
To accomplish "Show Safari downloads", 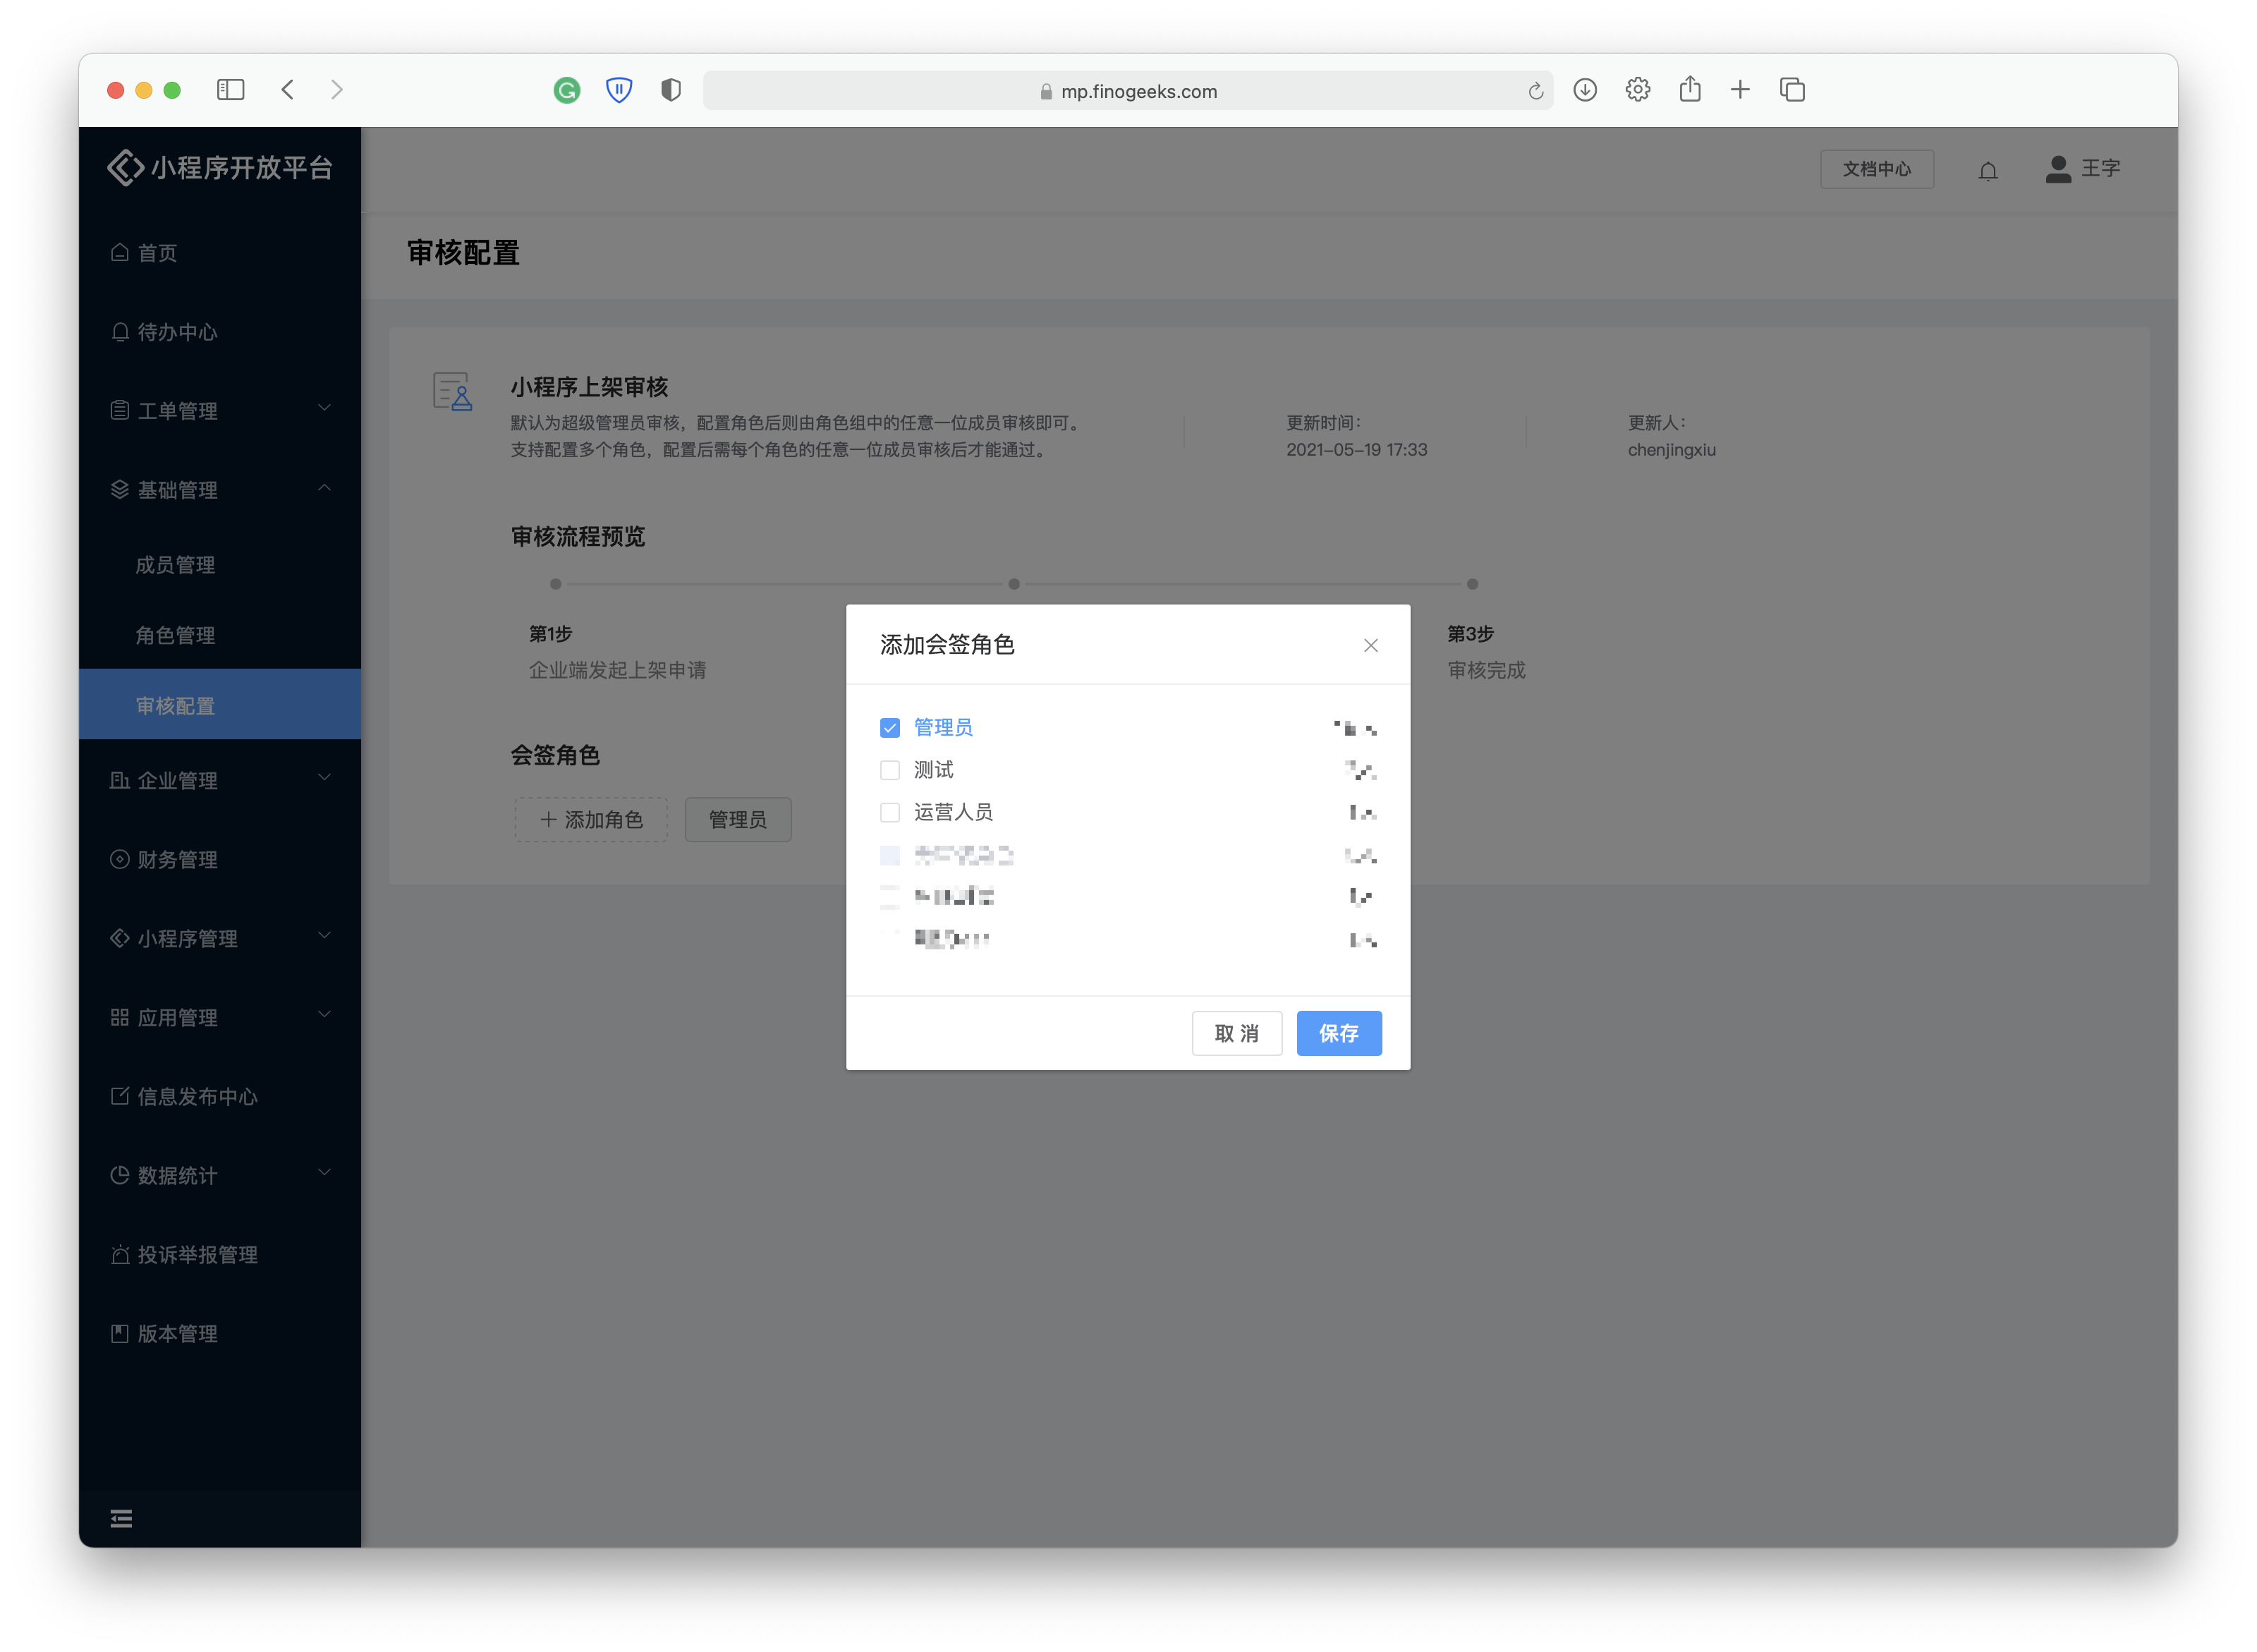I will [1584, 90].
